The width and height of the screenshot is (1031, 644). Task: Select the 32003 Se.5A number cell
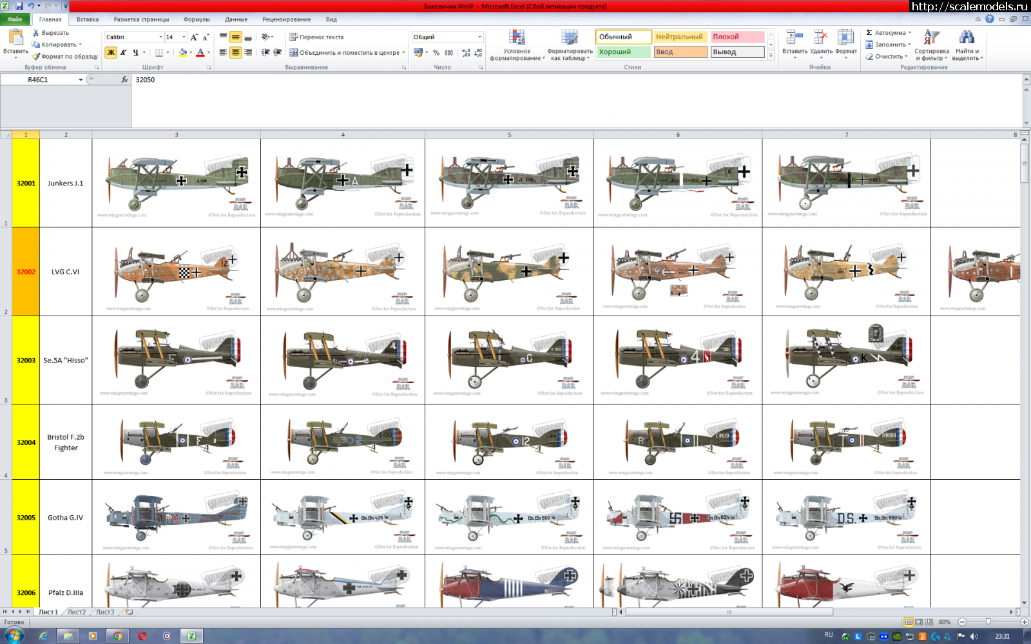[26, 361]
